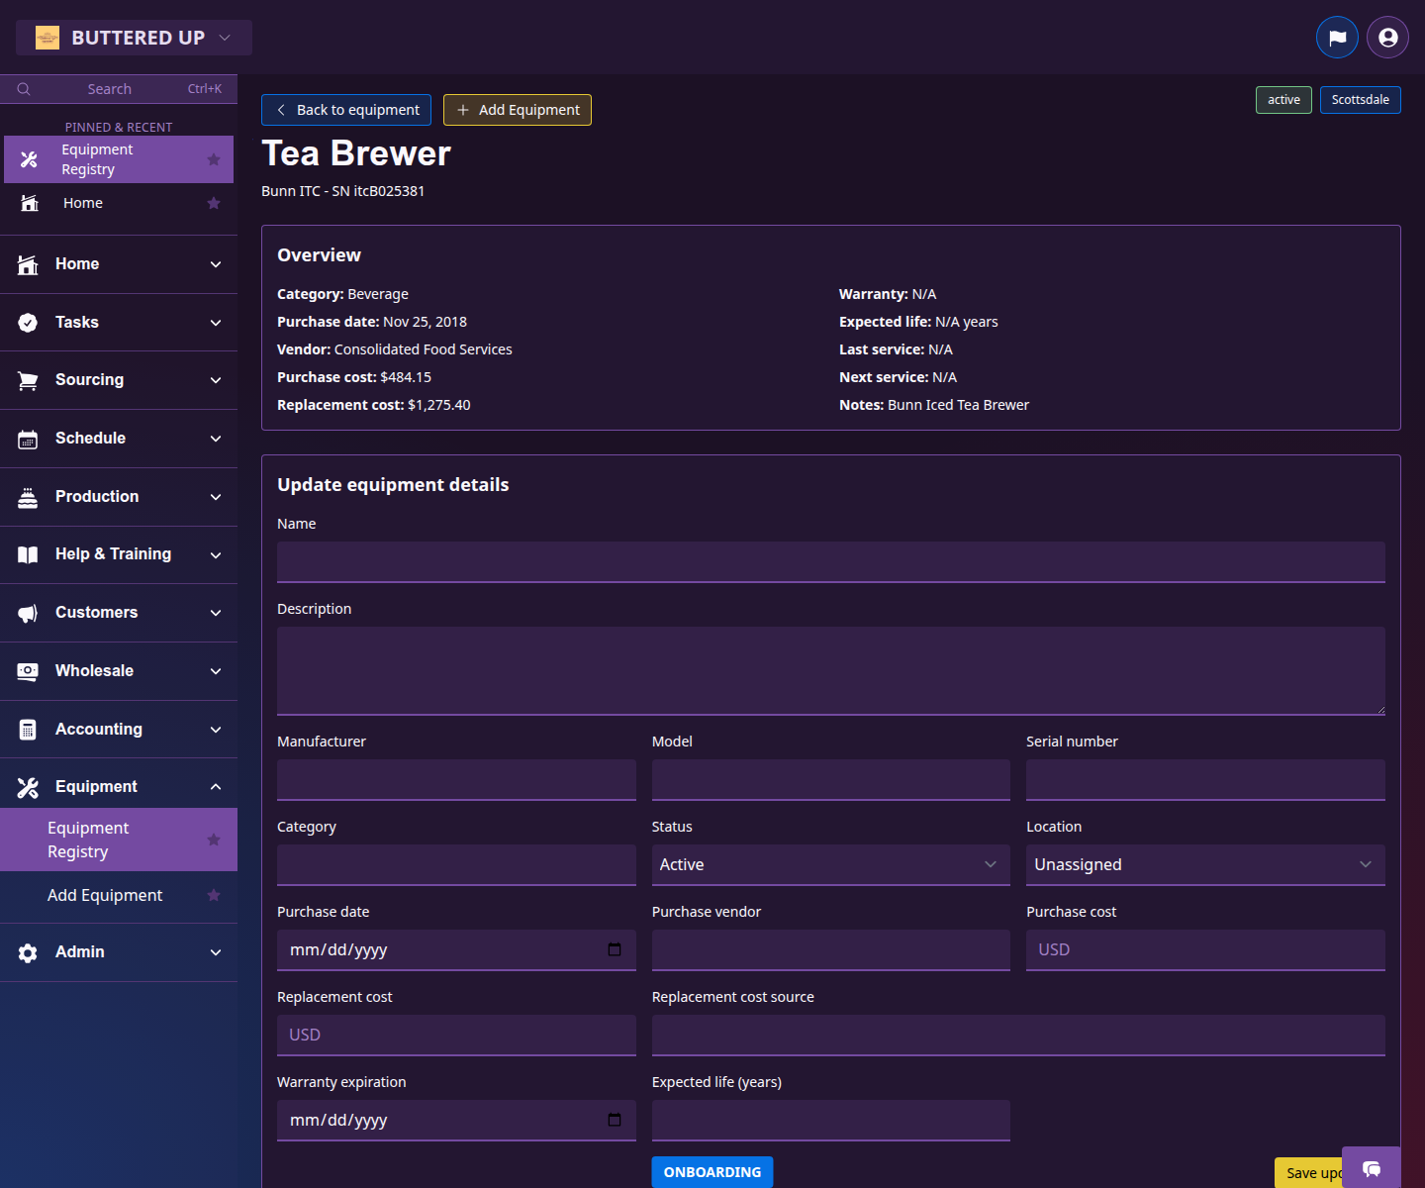Open the Status dropdown showing Active
The width and height of the screenshot is (1425, 1188).
pos(830,864)
